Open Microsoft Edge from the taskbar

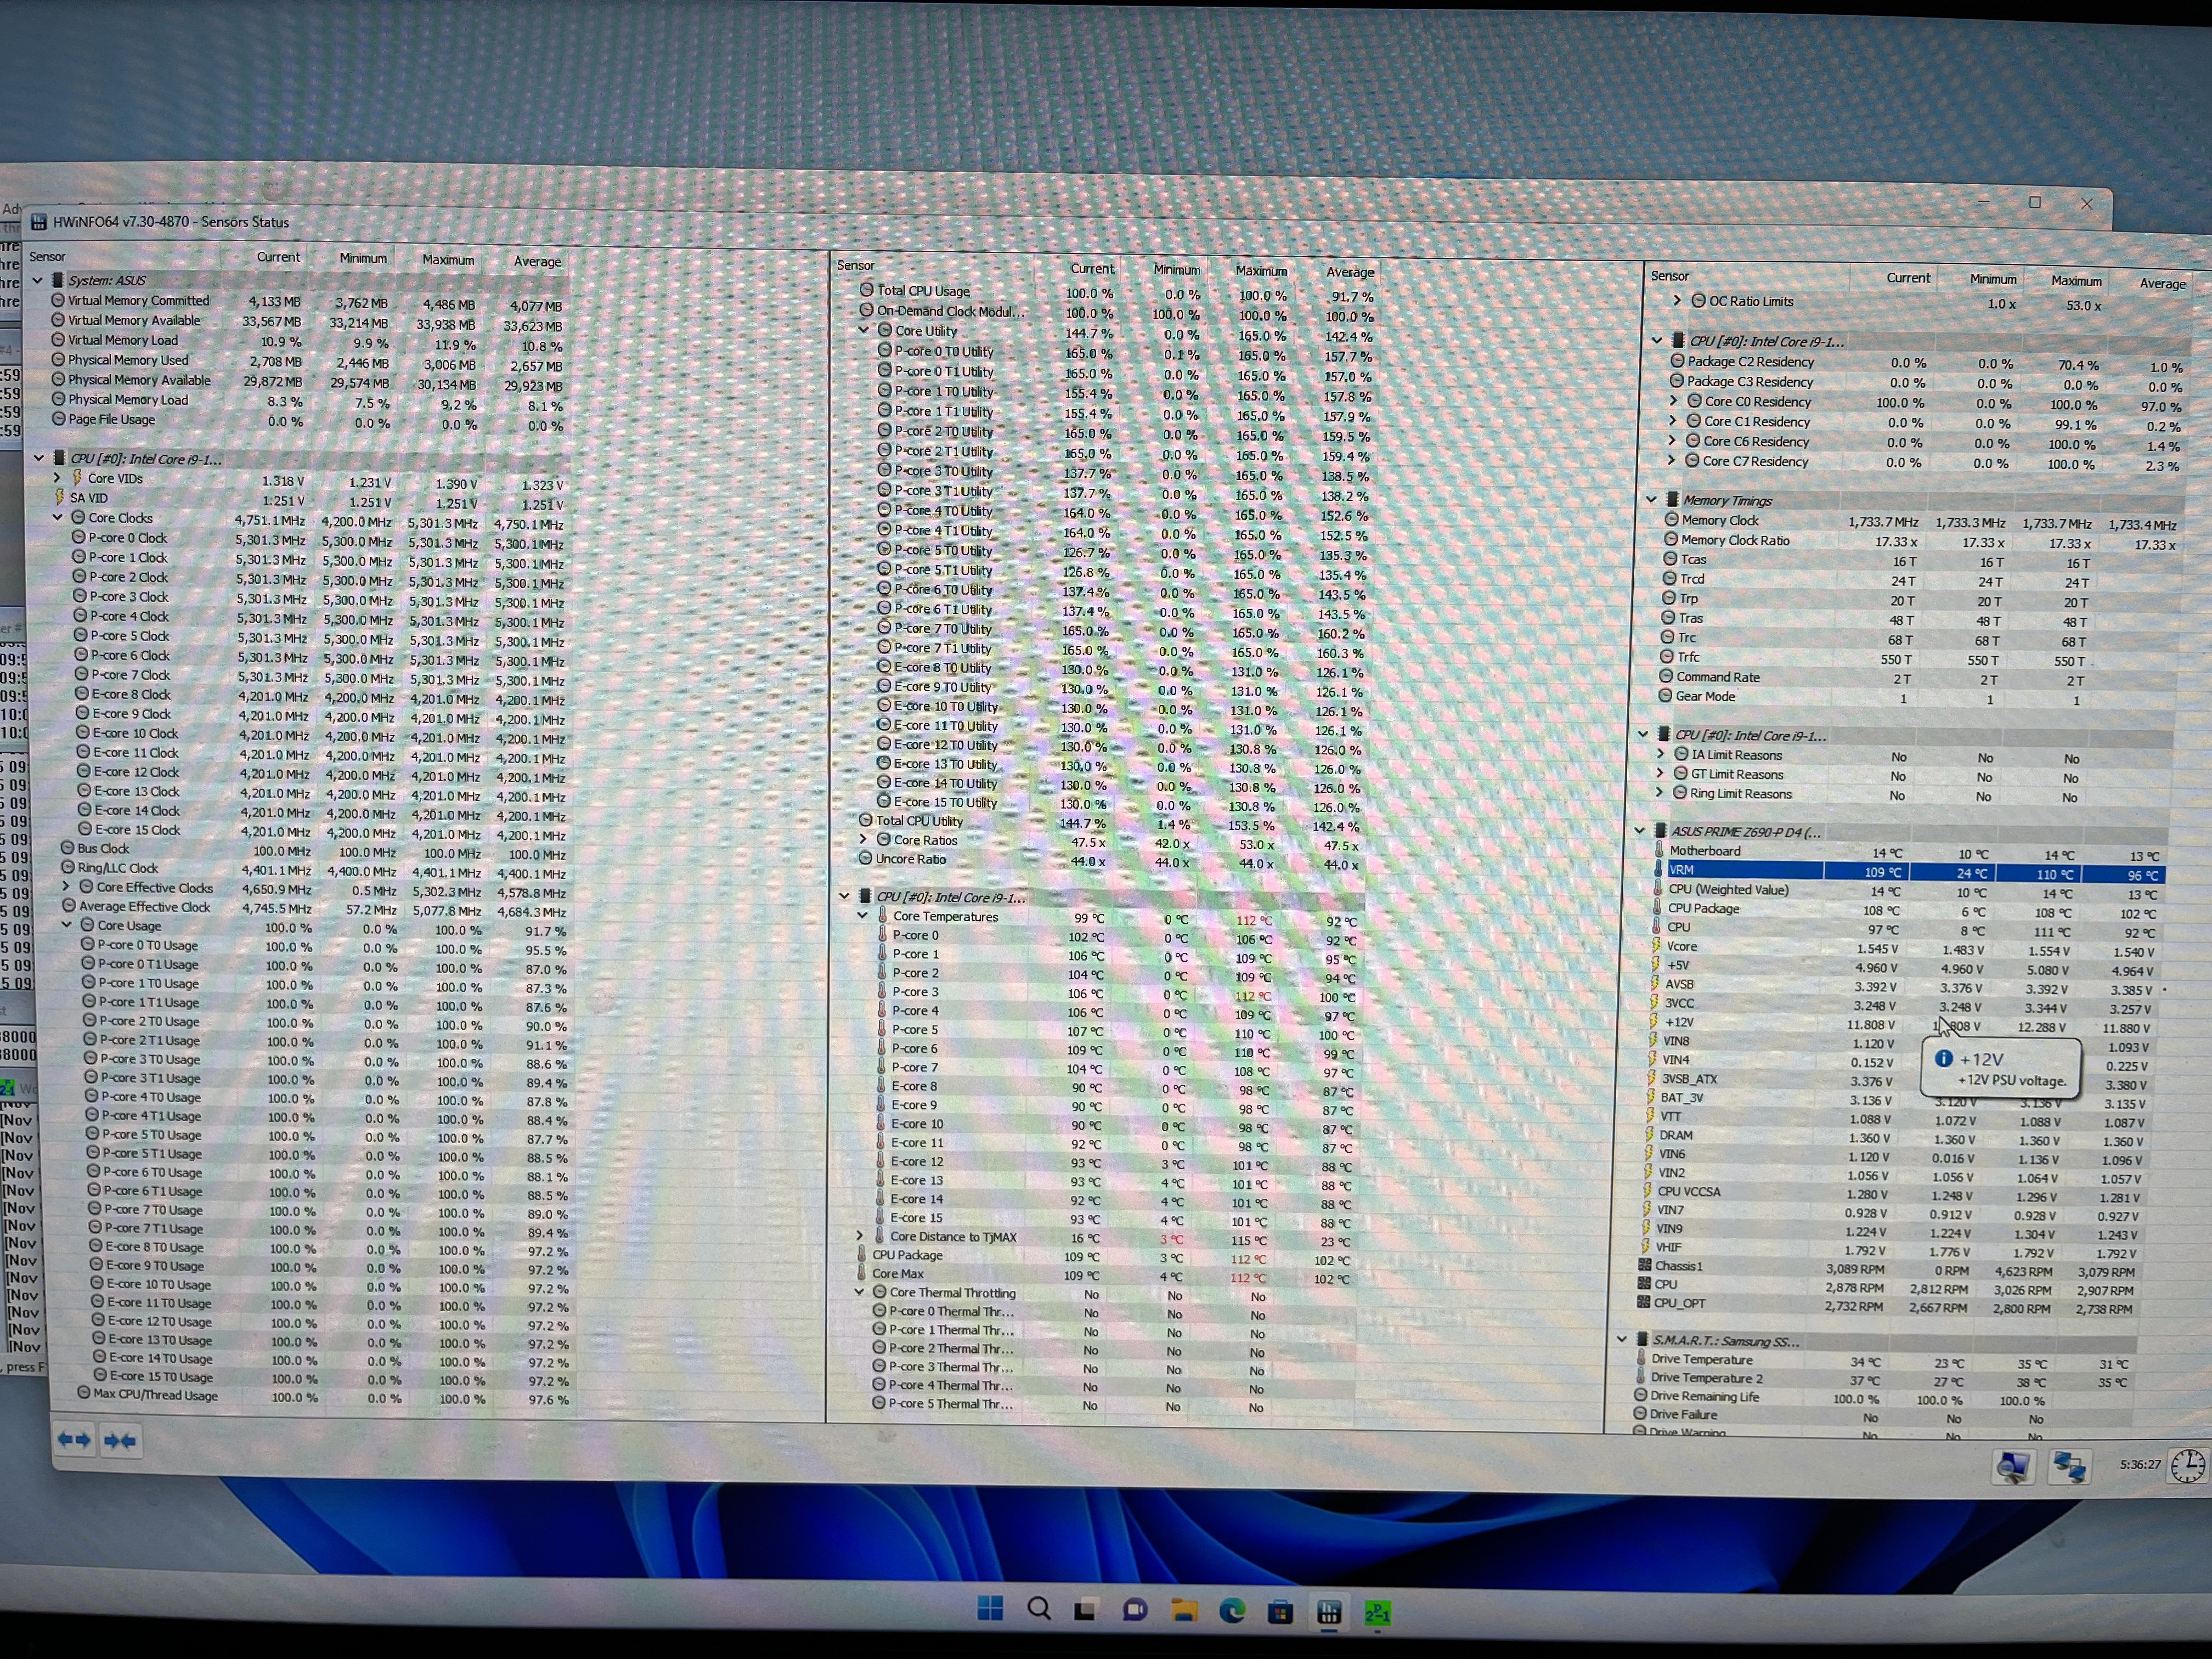coord(1232,1610)
